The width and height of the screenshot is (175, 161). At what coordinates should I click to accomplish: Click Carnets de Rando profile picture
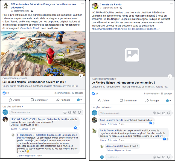[95, 6]
